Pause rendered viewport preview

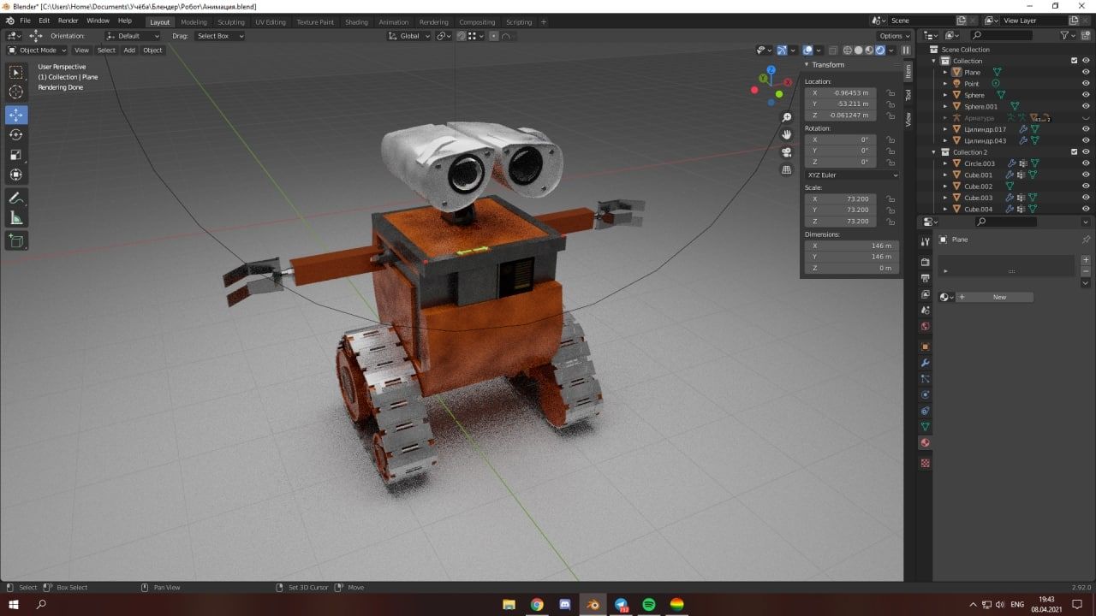tap(906, 50)
